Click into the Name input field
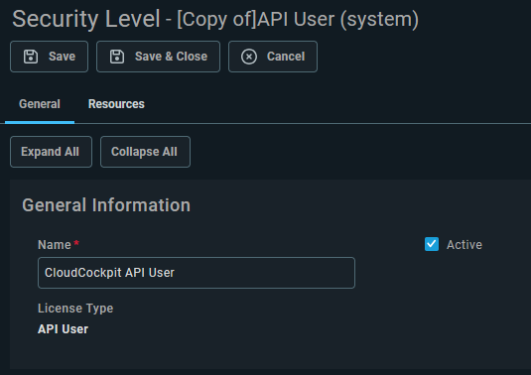This screenshot has width=531, height=375. coord(197,273)
